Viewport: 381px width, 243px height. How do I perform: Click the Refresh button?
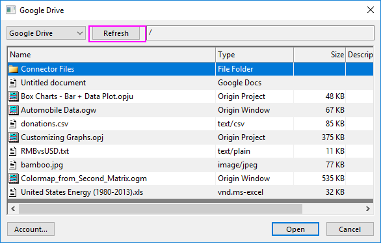(116, 33)
